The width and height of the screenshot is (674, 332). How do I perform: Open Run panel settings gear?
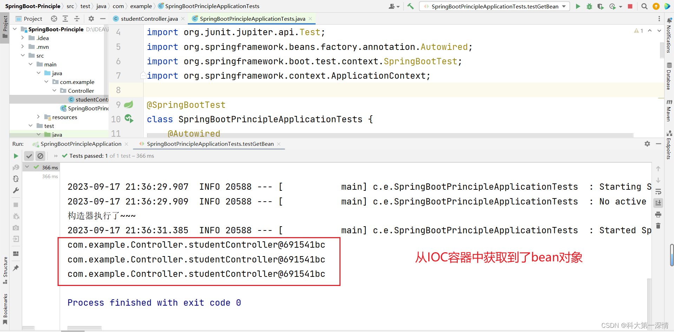coord(647,144)
